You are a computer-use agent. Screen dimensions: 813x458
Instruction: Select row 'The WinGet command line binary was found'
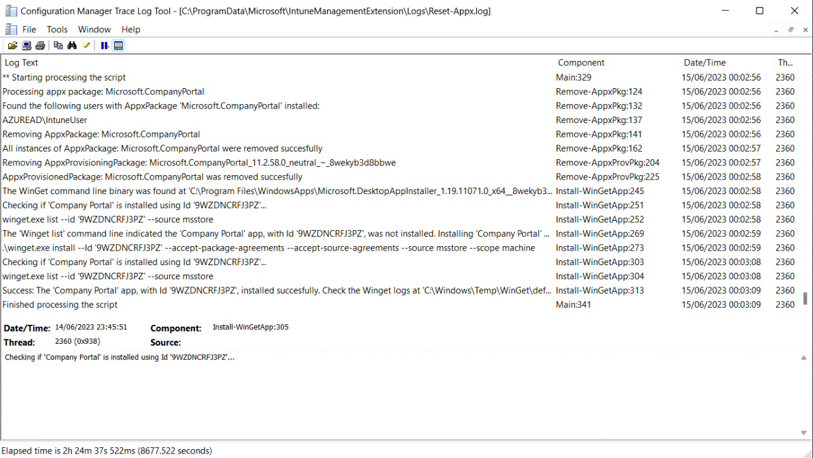coord(400,191)
